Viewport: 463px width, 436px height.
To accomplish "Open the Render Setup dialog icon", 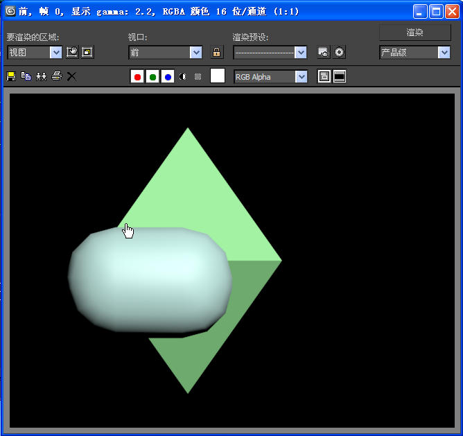I will (323, 52).
